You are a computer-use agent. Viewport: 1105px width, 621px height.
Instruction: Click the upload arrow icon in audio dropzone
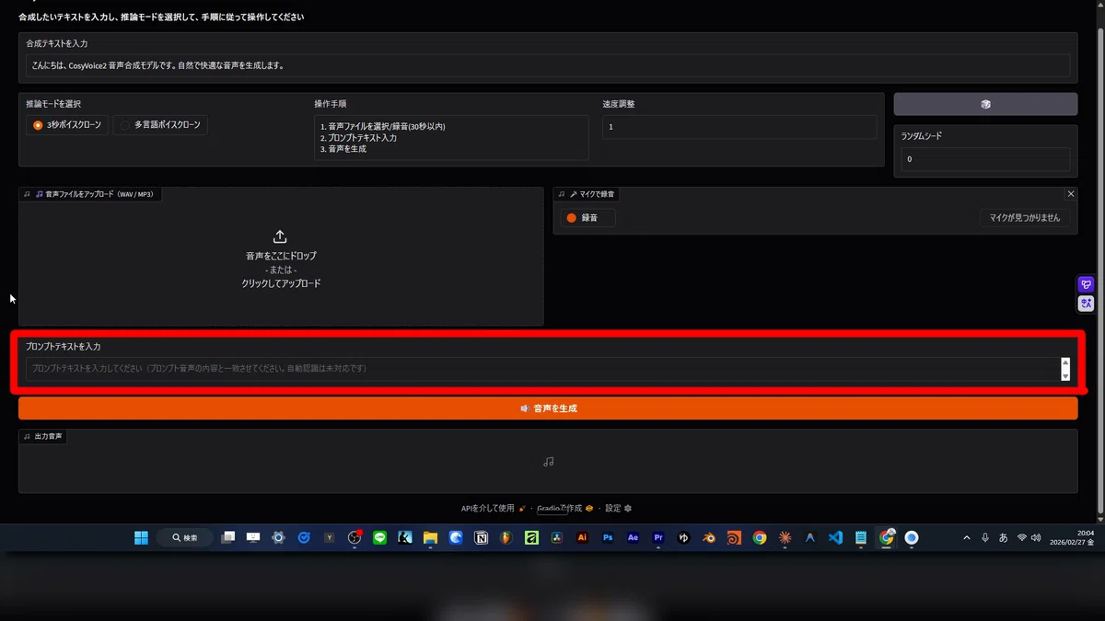coord(281,237)
